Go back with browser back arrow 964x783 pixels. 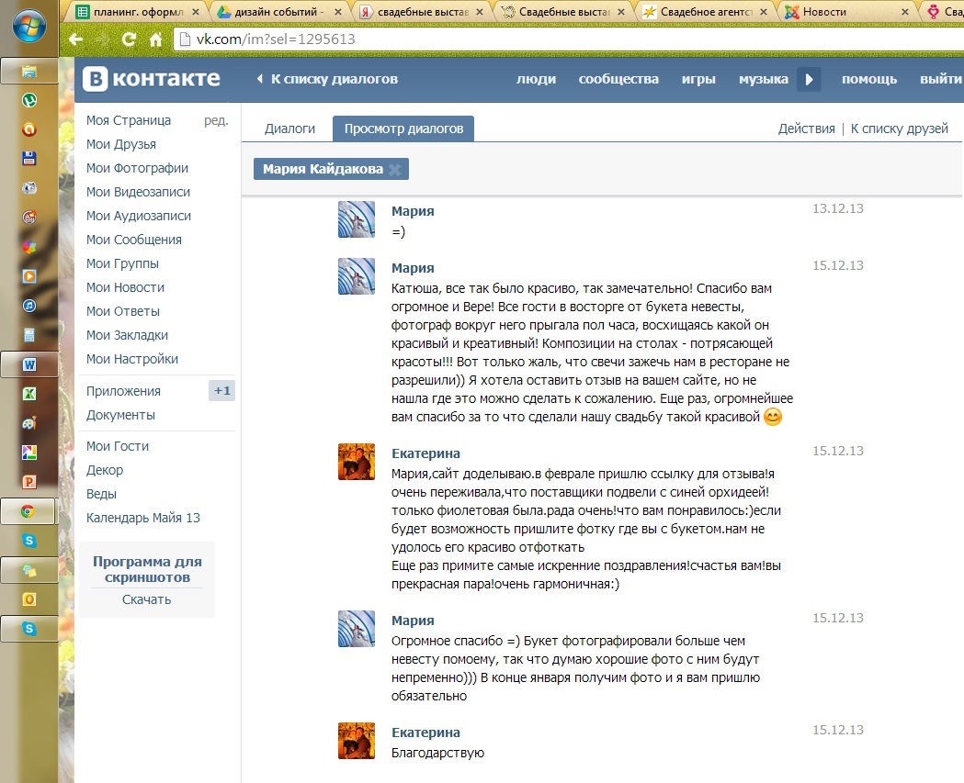pyautogui.click(x=75, y=39)
